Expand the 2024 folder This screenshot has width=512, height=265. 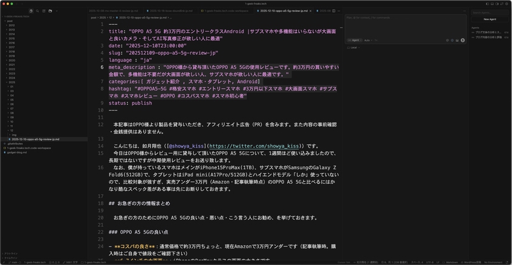(12, 78)
